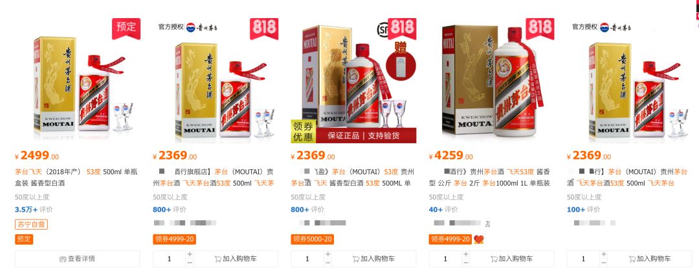
Task: Click the cart icon on ¥4259 product's 加入购物车
Action: (x=493, y=259)
